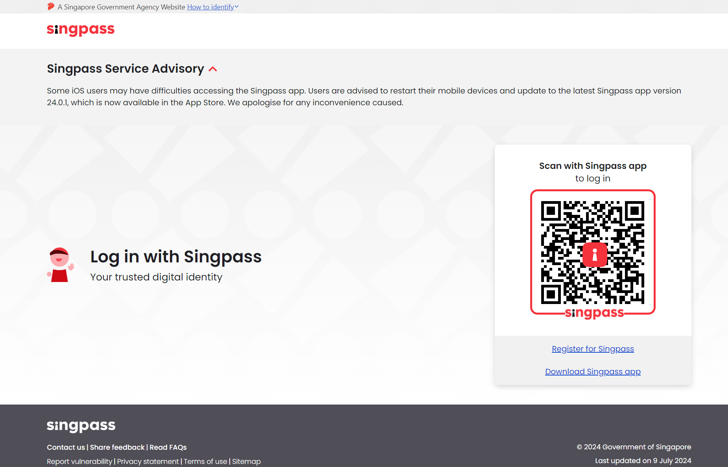Click 'Scan with Singpass app' heading
This screenshot has width=728, height=467.
click(x=593, y=166)
